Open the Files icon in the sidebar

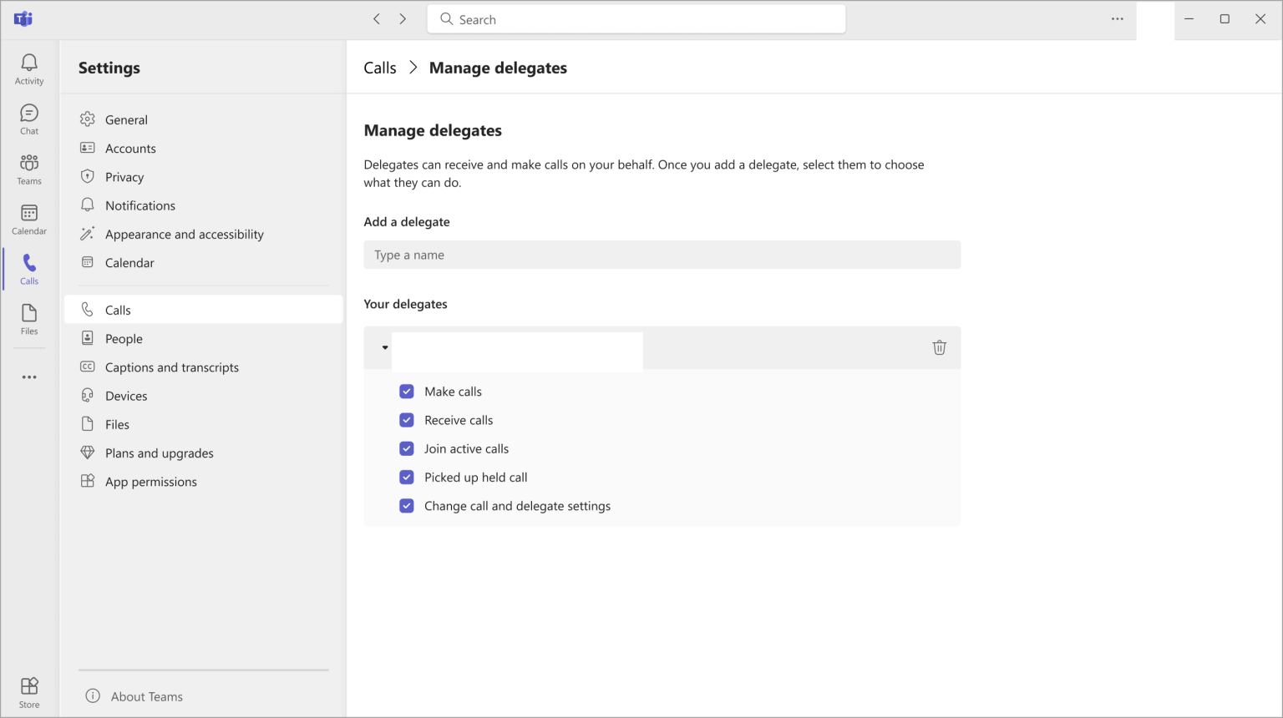pos(28,318)
